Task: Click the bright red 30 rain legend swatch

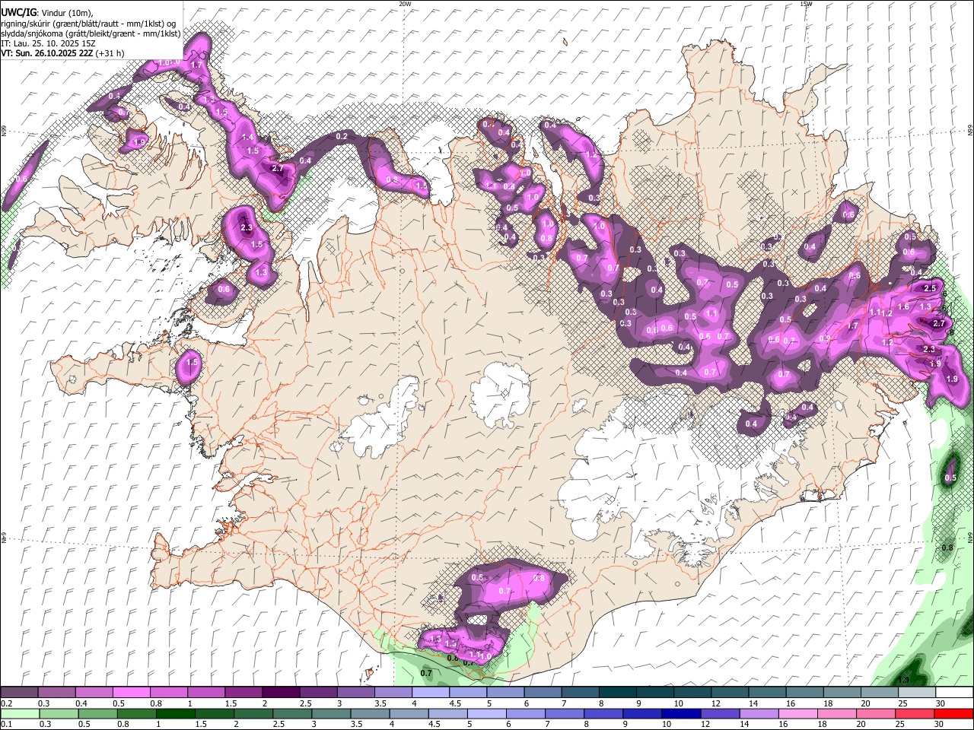Action: (953, 714)
